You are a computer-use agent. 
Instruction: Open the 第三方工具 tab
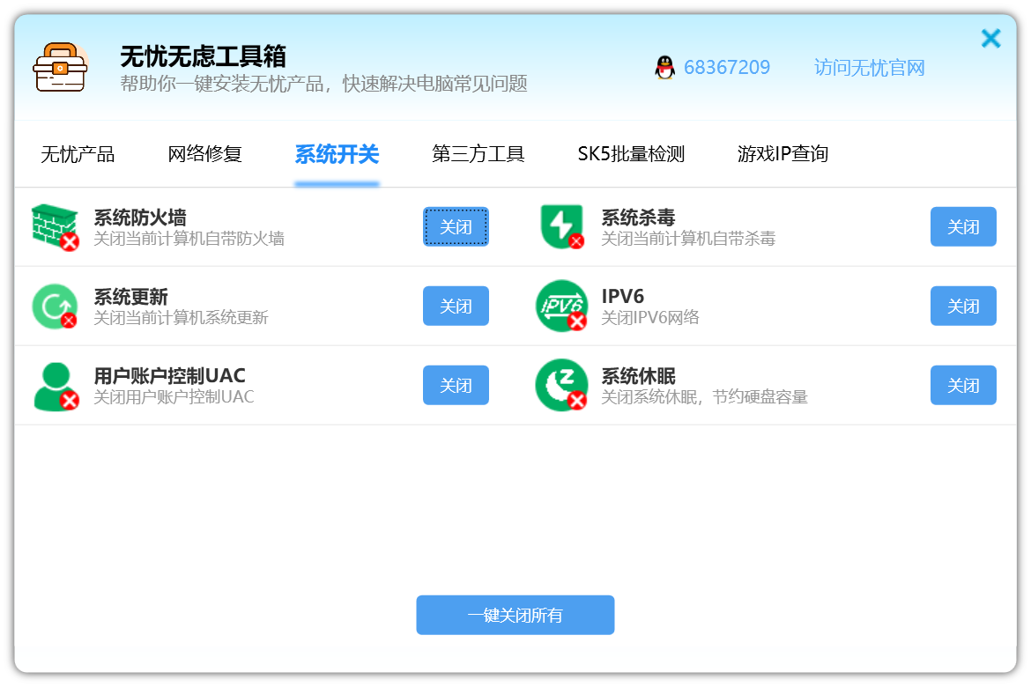[x=478, y=154]
